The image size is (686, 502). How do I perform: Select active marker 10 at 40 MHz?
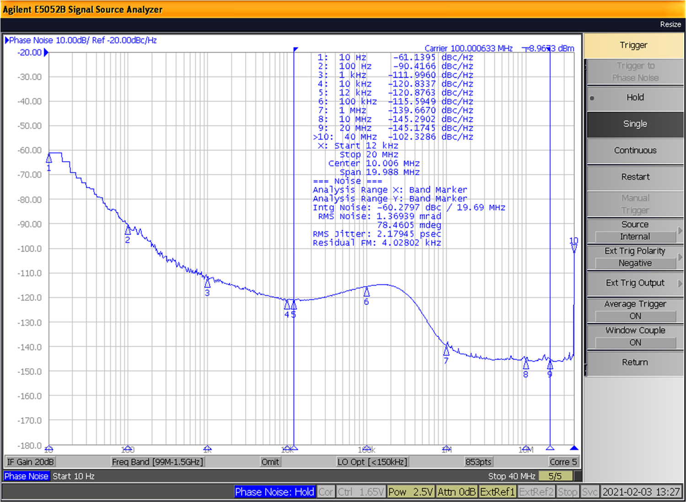coord(574,248)
